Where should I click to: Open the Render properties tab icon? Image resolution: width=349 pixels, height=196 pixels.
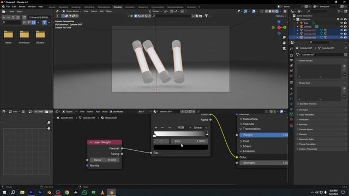pos(291,55)
